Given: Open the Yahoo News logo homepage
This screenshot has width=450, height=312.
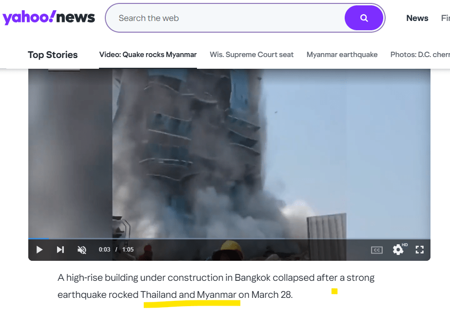Looking at the screenshot, I should 48,18.
